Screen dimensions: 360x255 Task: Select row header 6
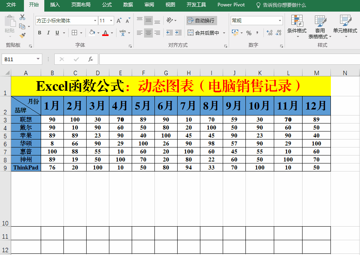(x=5, y=144)
